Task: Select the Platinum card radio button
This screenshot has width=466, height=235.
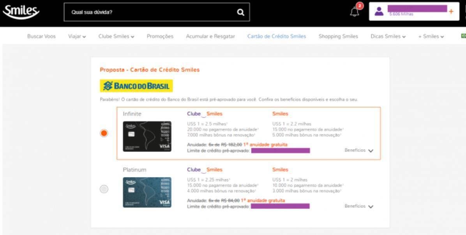Action: click(104, 189)
